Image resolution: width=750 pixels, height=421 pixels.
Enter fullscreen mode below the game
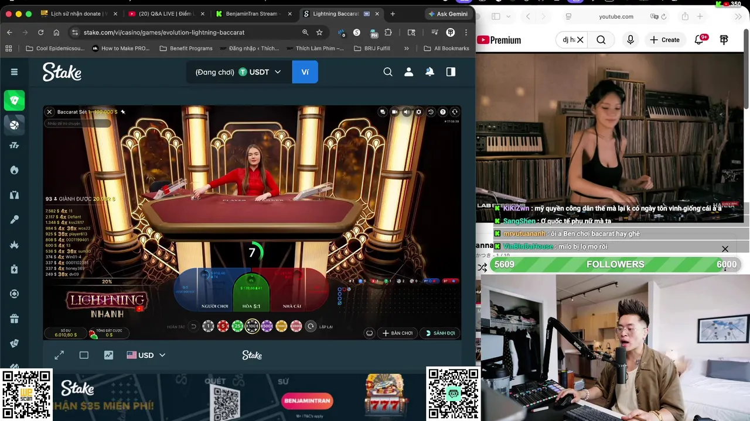[59, 355]
